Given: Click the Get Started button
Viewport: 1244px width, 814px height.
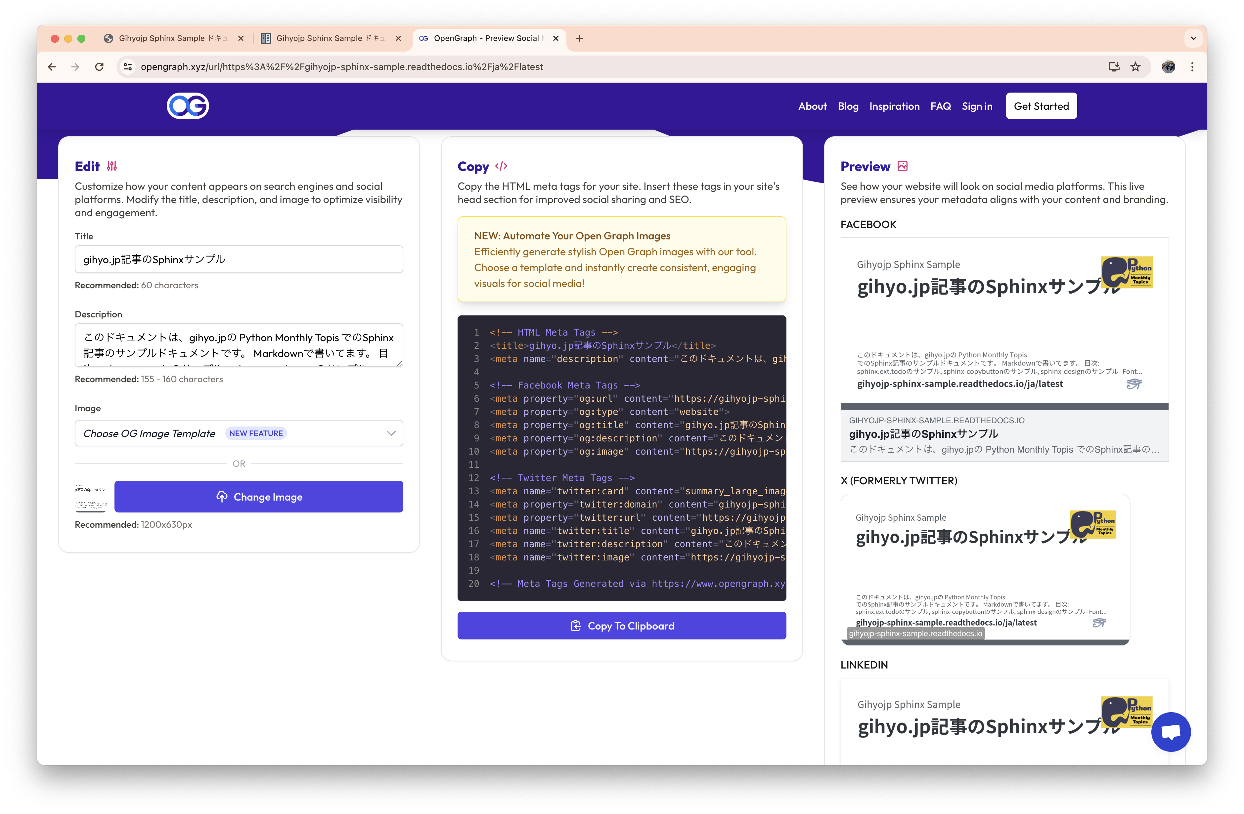Looking at the screenshot, I should (1041, 106).
